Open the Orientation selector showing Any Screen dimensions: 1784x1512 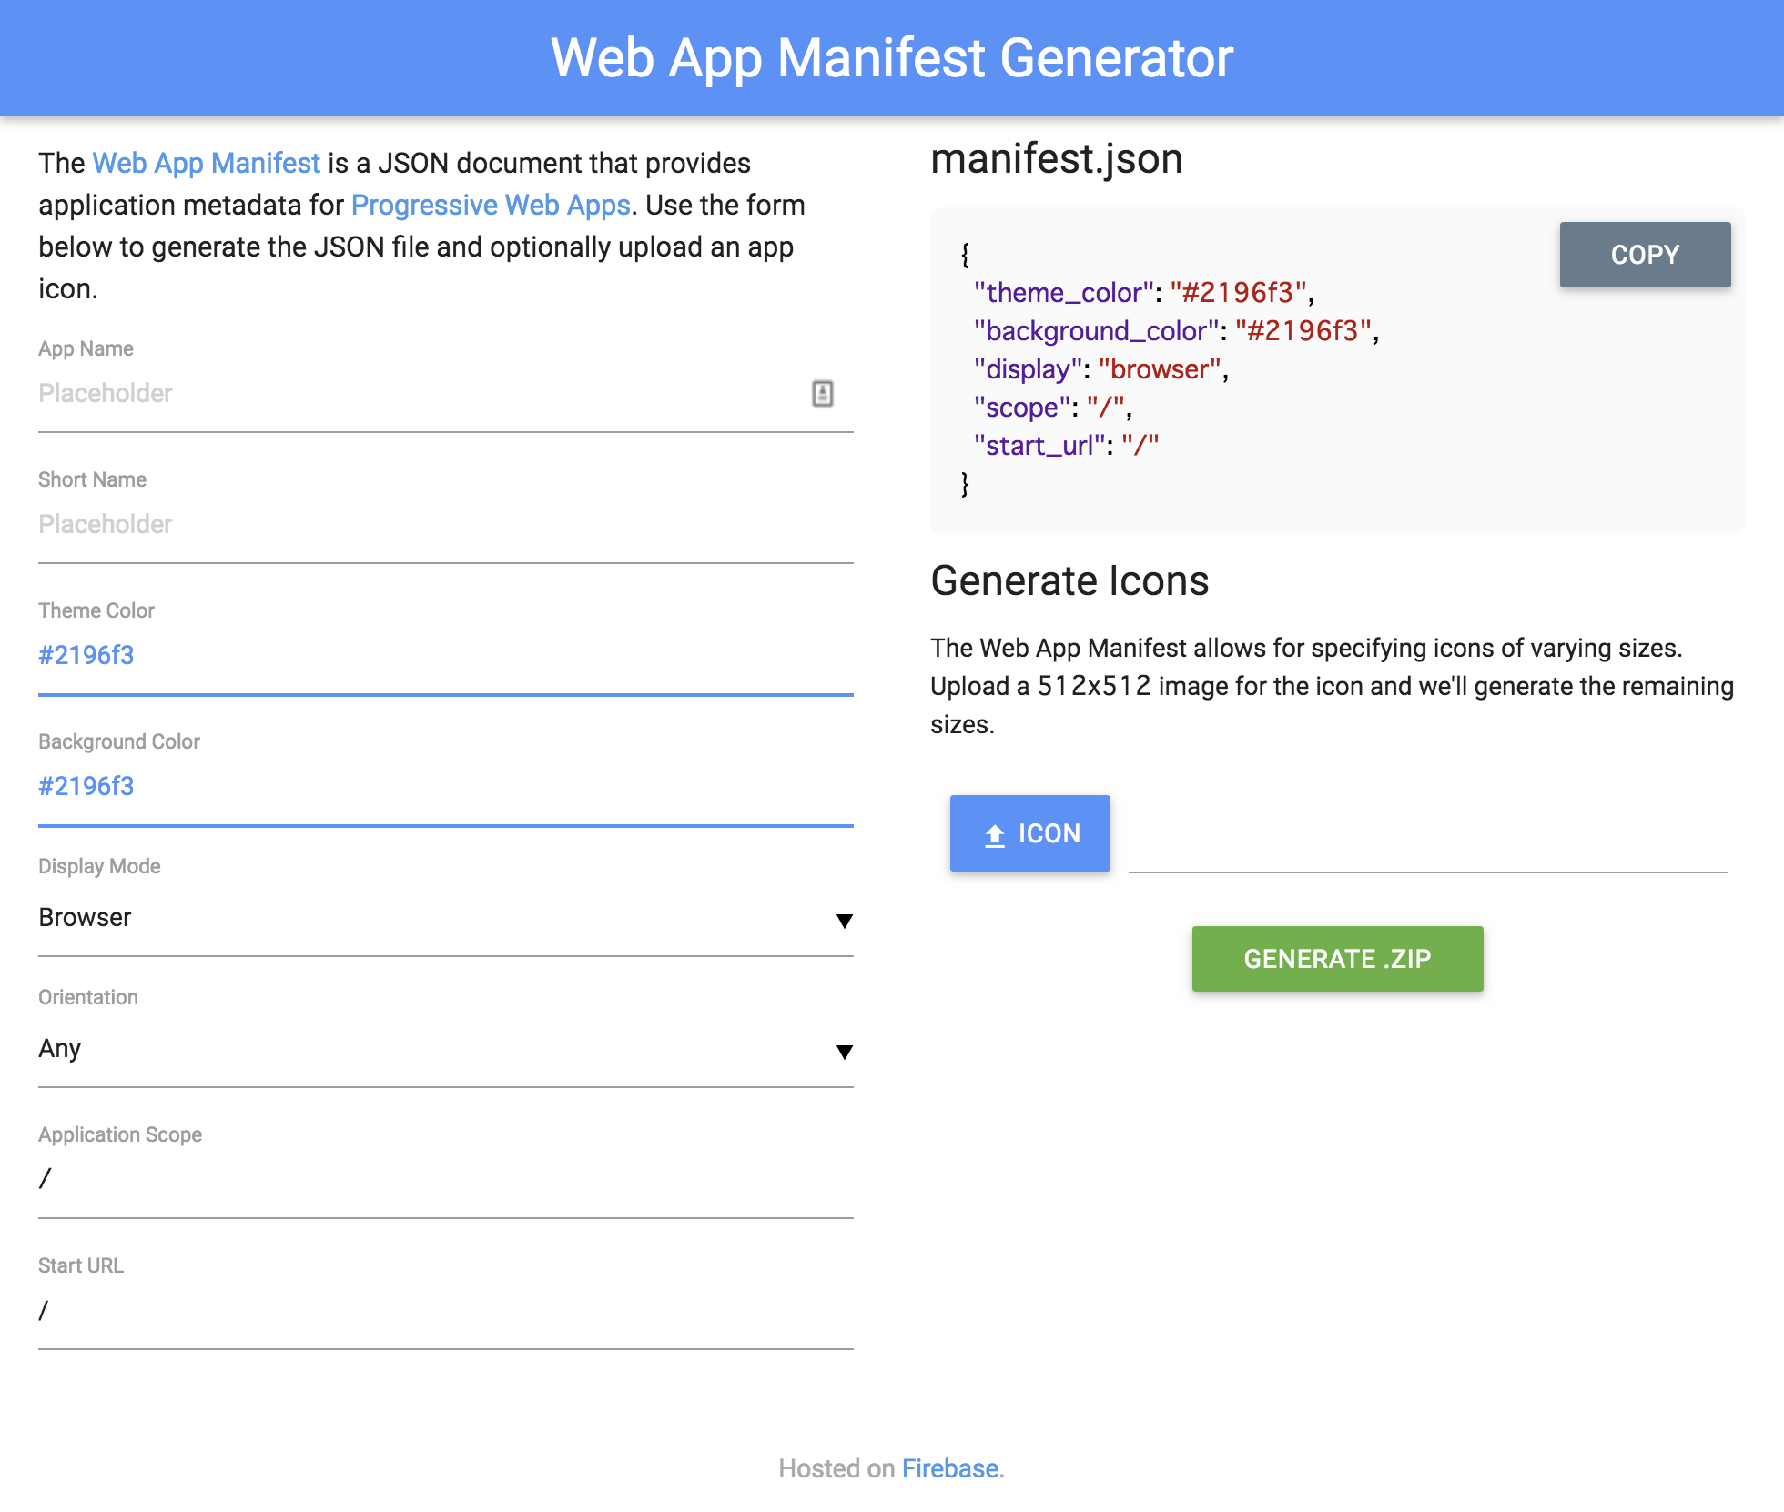[x=446, y=1048]
